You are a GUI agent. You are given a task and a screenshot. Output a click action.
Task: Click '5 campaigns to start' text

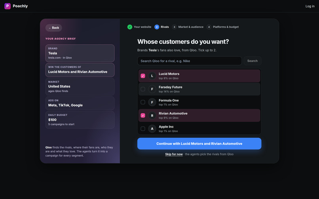coord(61,124)
